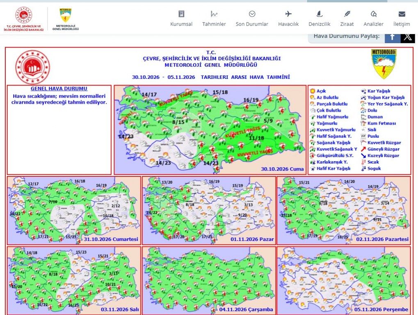Open the 03.11.2026 Salı forecast map

point(74,281)
